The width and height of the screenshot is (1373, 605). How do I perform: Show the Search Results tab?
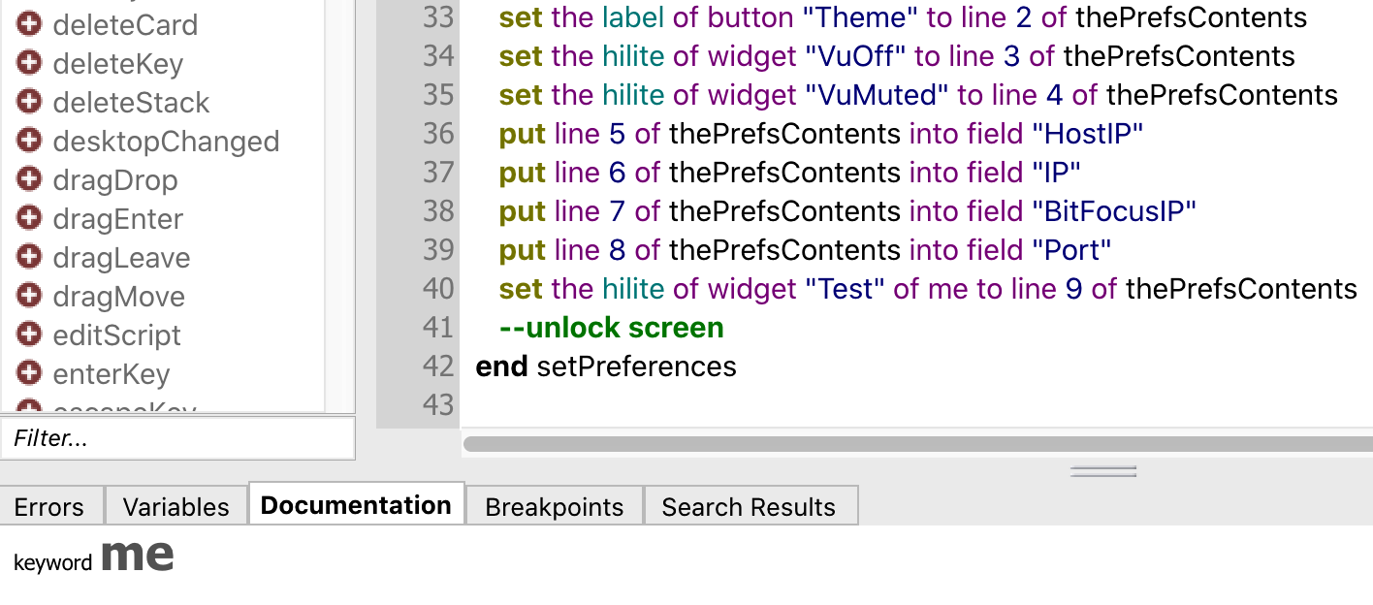click(x=748, y=506)
